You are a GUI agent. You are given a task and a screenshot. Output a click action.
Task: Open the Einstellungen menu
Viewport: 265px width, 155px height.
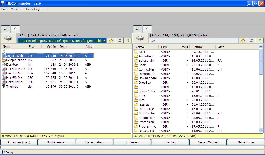pyautogui.click(x=34, y=9)
